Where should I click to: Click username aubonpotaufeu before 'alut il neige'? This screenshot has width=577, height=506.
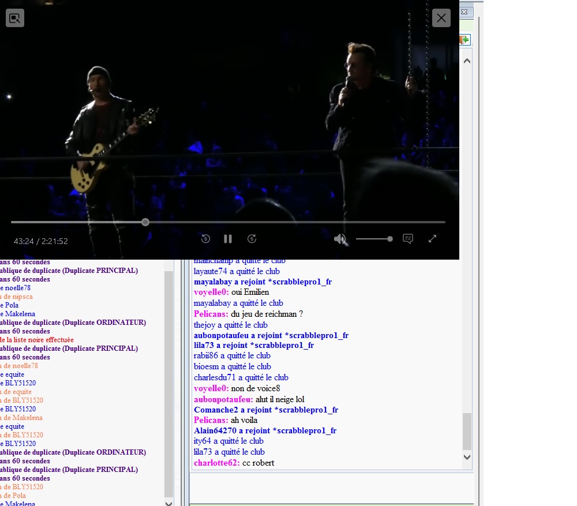click(x=223, y=399)
